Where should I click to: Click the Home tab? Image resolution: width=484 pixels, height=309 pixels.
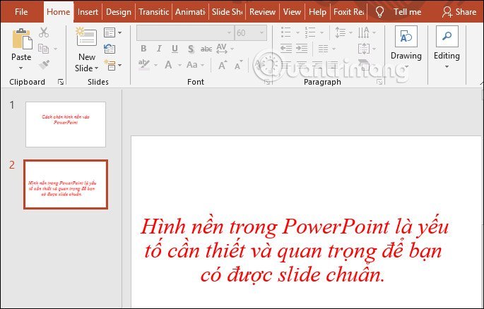click(59, 12)
